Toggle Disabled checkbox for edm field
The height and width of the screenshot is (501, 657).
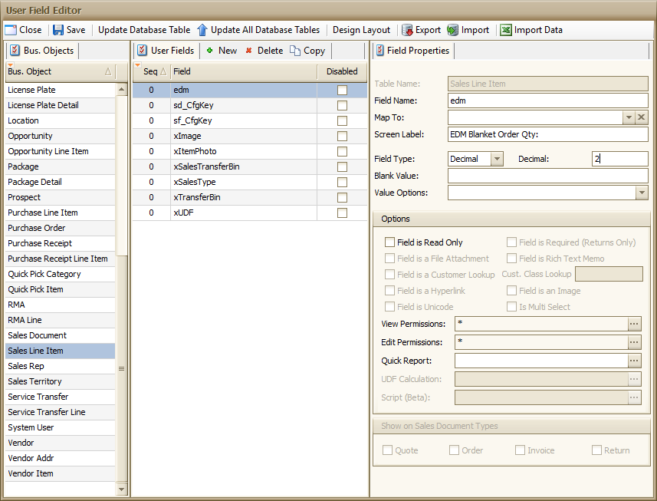[342, 90]
